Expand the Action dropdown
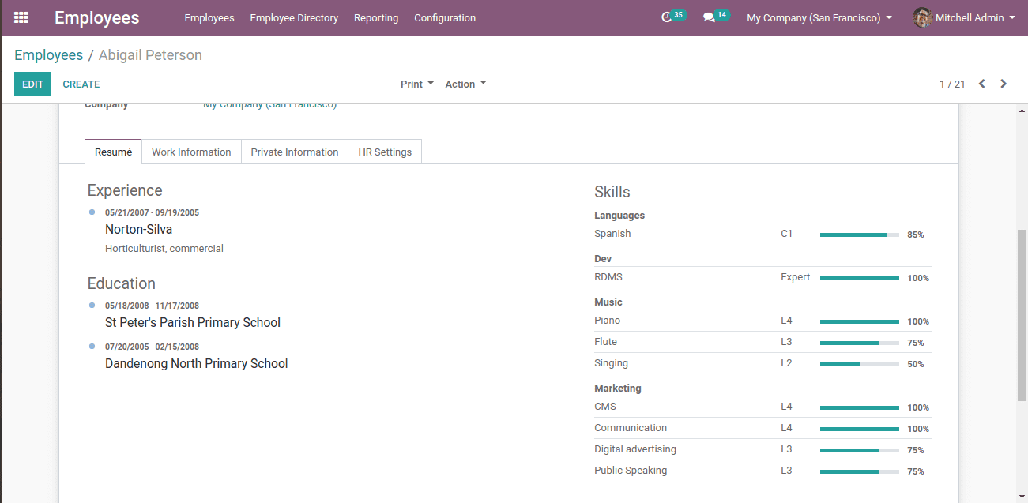 click(x=465, y=84)
